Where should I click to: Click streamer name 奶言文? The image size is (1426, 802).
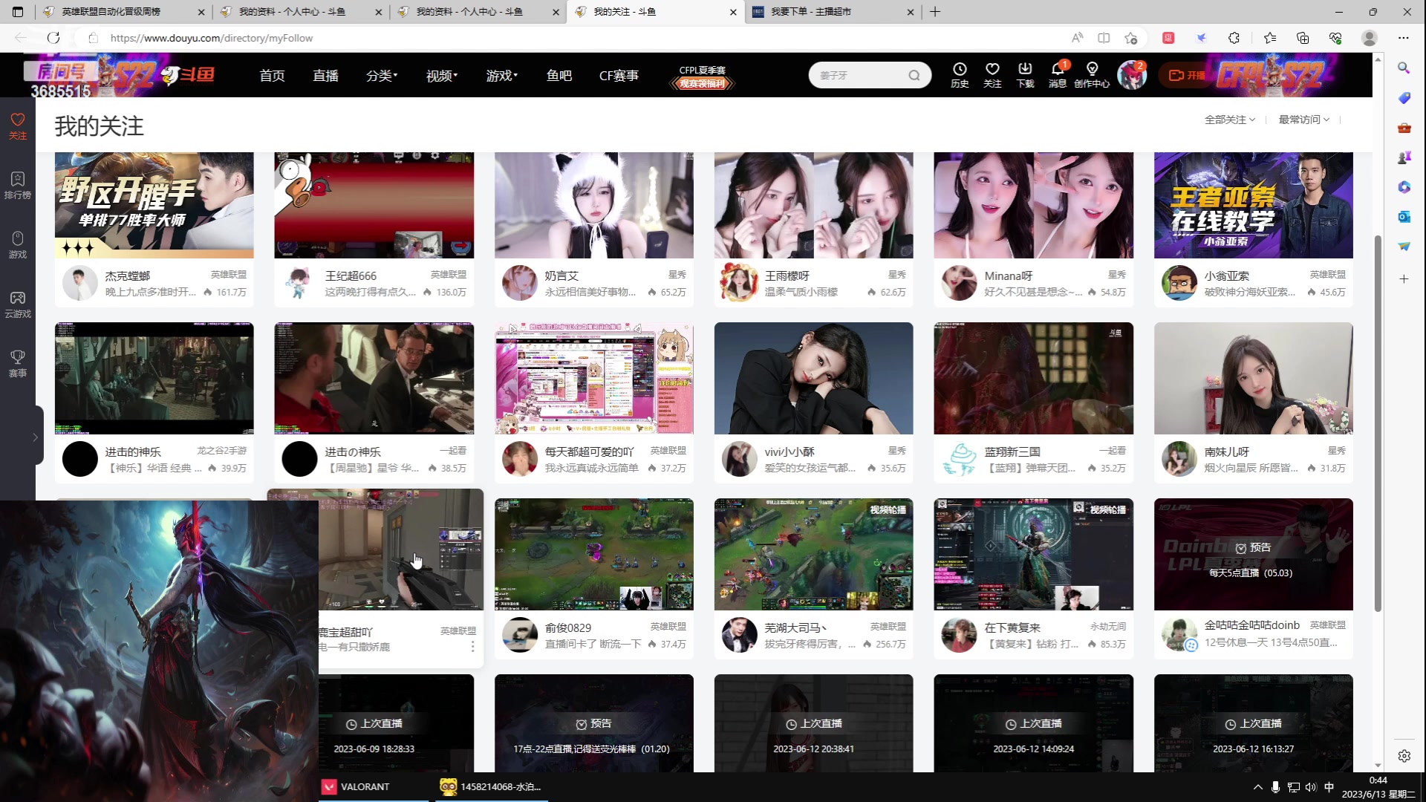561,276
